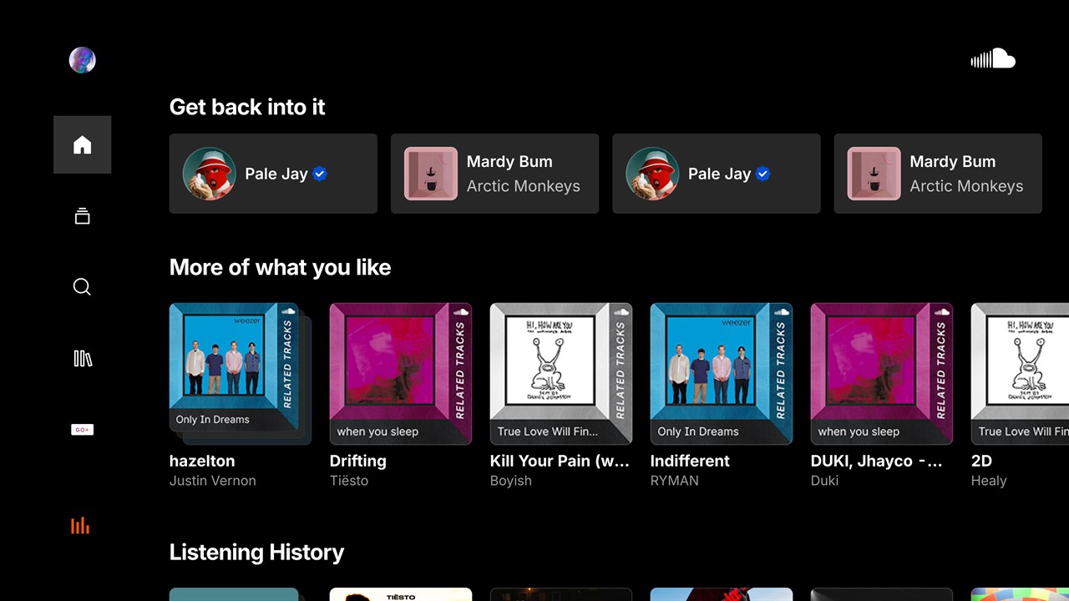The width and height of the screenshot is (1069, 601).
Task: Open the 2D related tracks artwork
Action: tap(1020, 373)
